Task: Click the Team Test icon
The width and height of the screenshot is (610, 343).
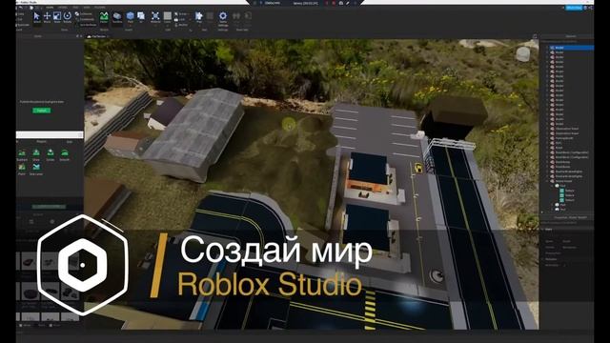Action: 236,17
